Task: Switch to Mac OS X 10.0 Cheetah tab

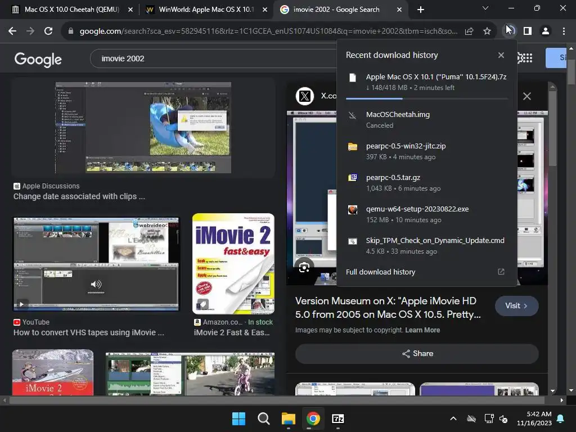Action: point(71,10)
